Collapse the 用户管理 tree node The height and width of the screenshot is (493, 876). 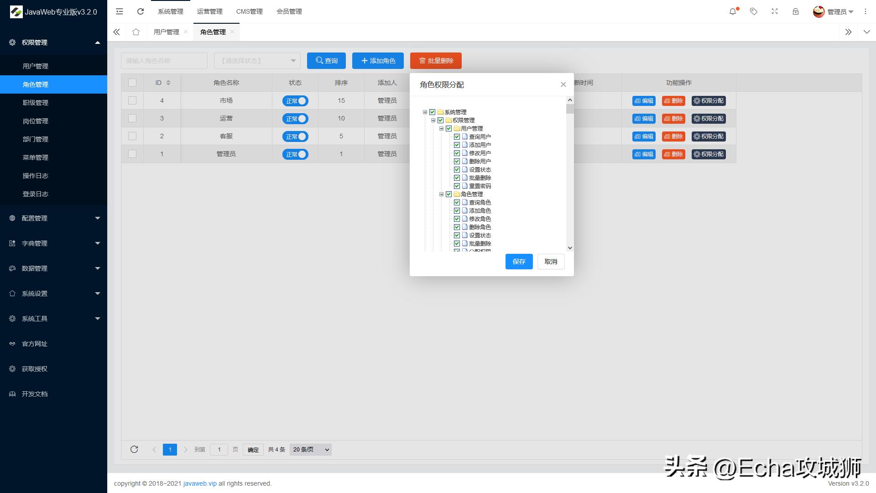pos(441,129)
